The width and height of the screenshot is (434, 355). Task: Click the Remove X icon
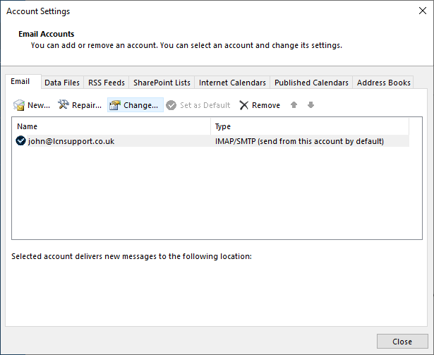pyautogui.click(x=244, y=105)
